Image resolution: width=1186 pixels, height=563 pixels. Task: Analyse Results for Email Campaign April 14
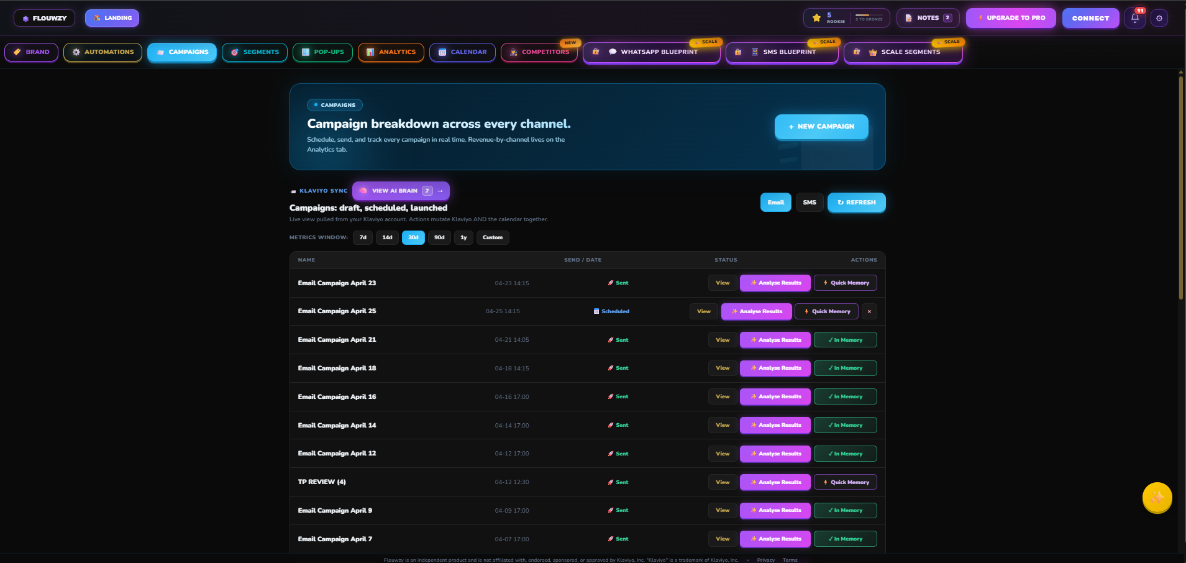pos(775,425)
